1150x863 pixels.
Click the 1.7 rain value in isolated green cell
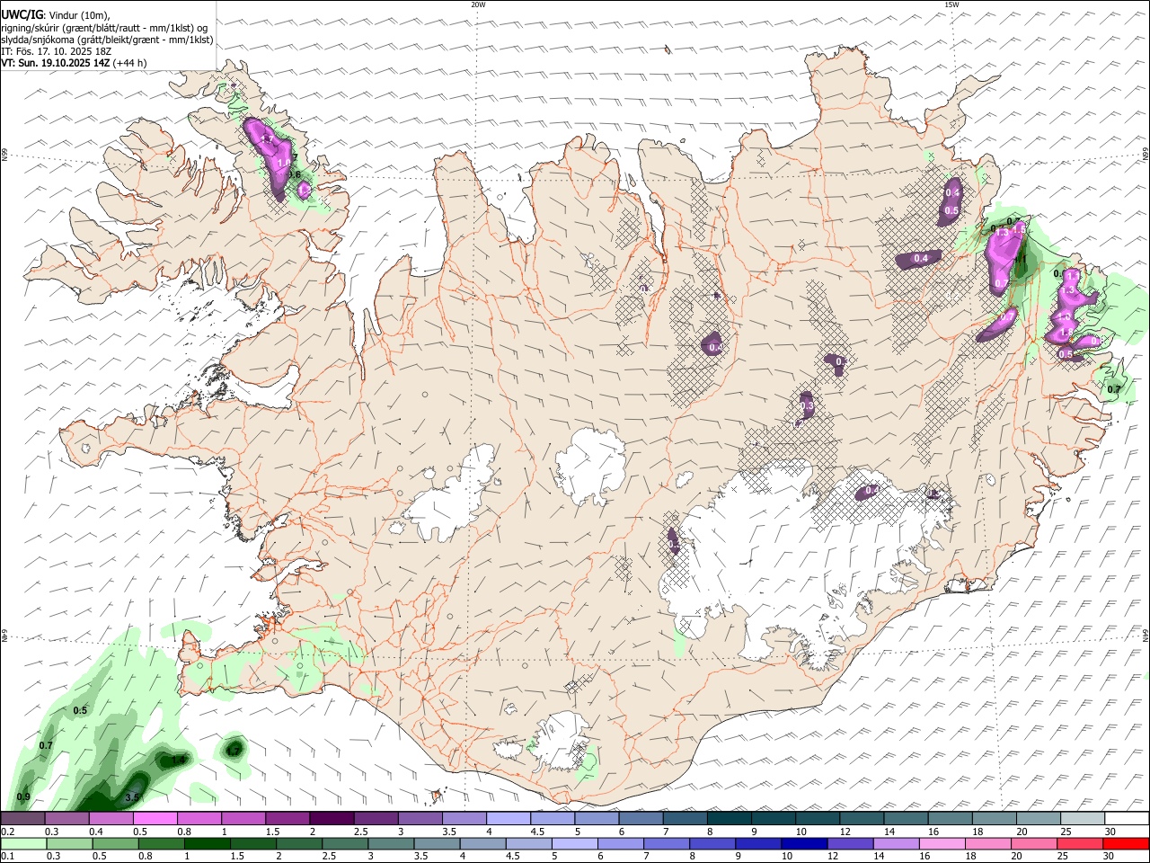[x=234, y=750]
